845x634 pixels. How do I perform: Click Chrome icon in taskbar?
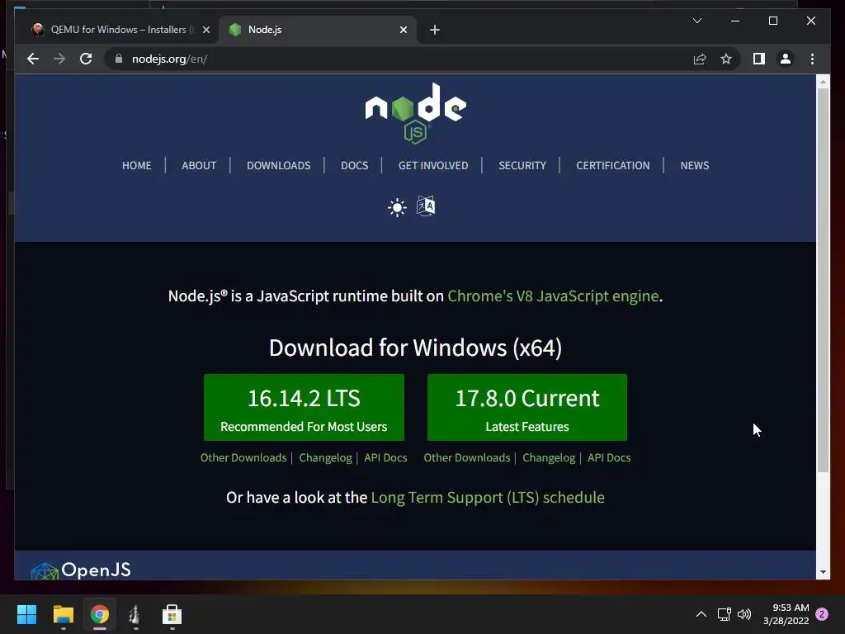pos(99,614)
